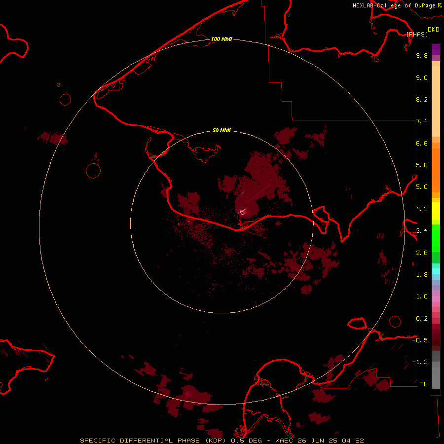Click the -0.5 scale label

(420, 340)
